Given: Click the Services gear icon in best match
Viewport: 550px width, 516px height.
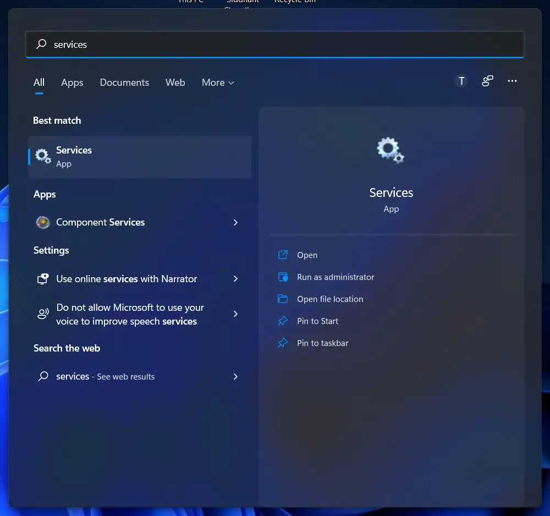Looking at the screenshot, I should pos(43,156).
